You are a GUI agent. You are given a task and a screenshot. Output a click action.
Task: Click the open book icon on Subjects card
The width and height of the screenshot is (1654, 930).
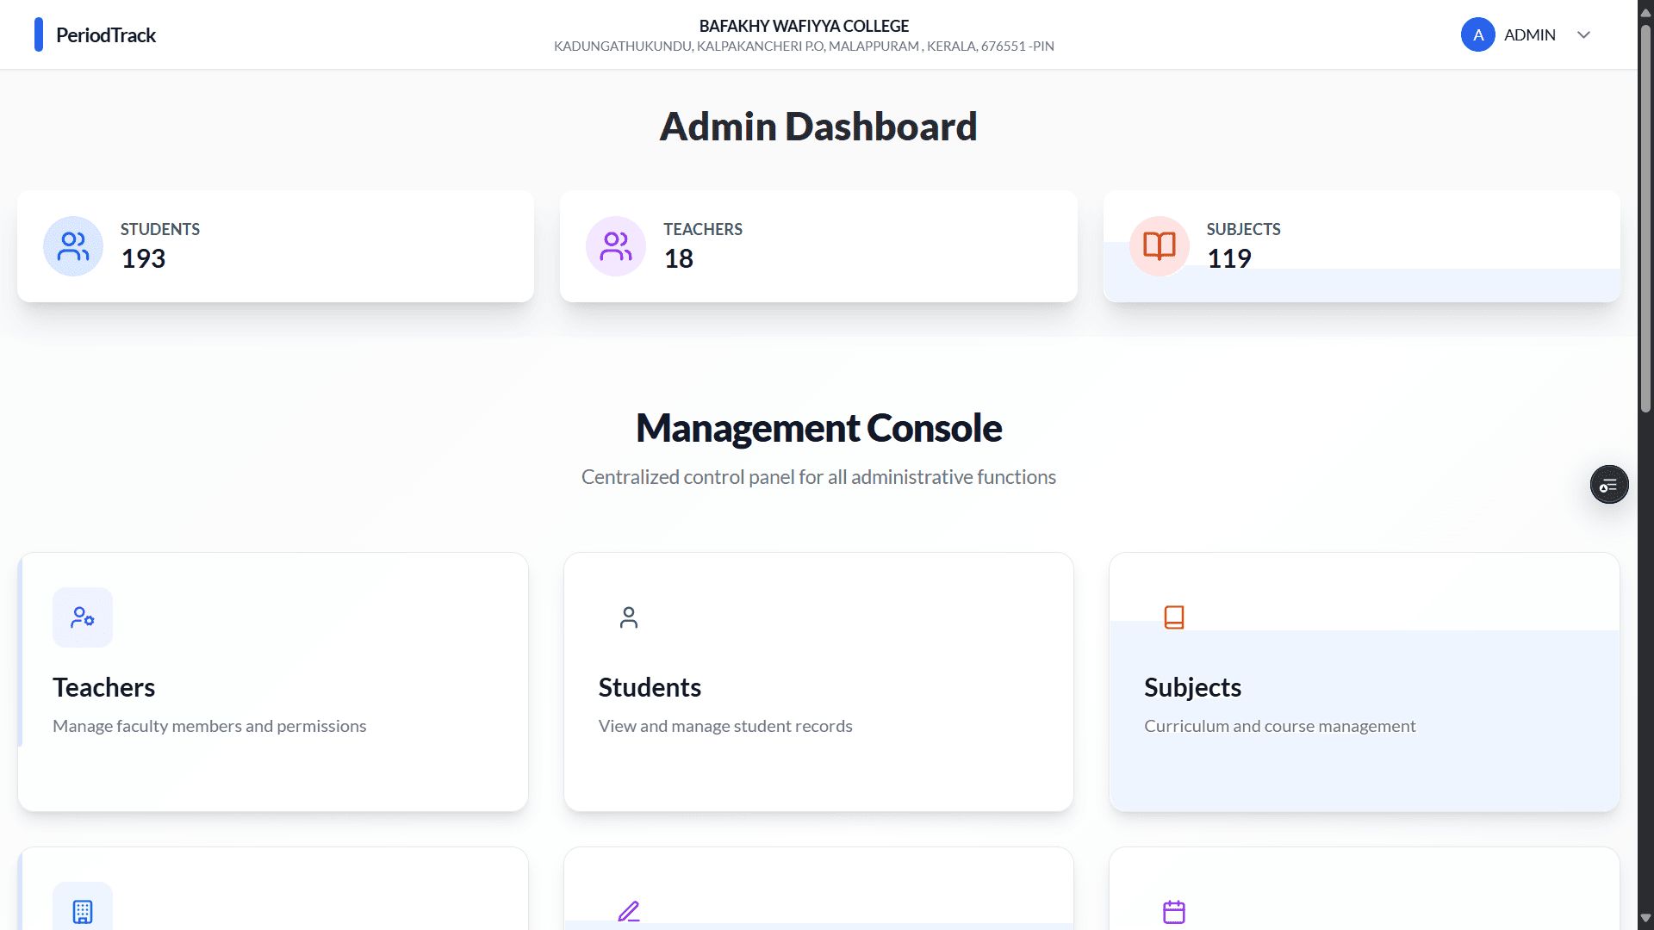point(1158,245)
